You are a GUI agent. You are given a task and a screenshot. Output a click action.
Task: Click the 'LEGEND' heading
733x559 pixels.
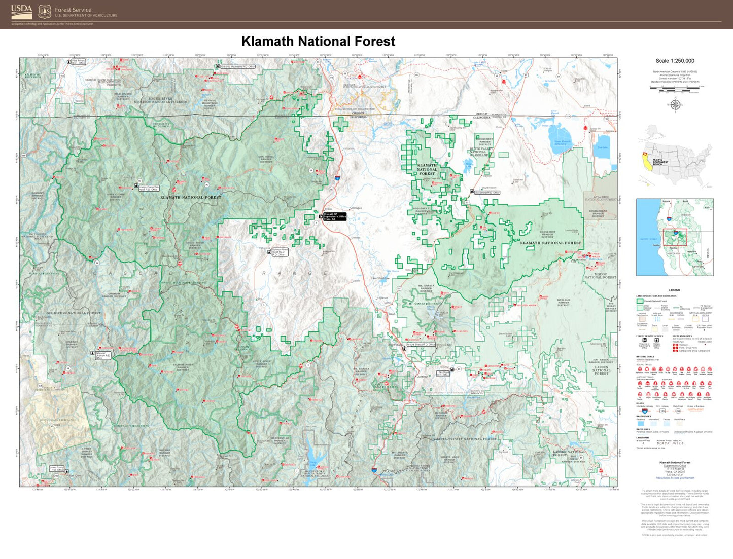[674, 290]
